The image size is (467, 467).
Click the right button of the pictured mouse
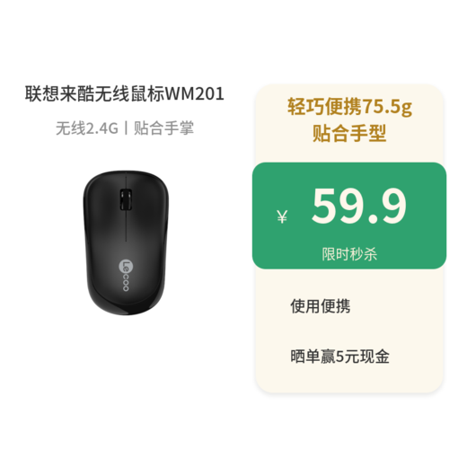pos(147,204)
